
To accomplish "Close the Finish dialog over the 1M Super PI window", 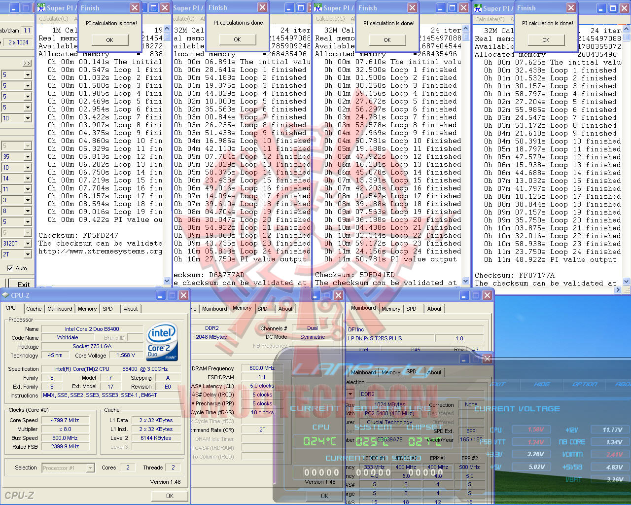I will [x=135, y=8].
